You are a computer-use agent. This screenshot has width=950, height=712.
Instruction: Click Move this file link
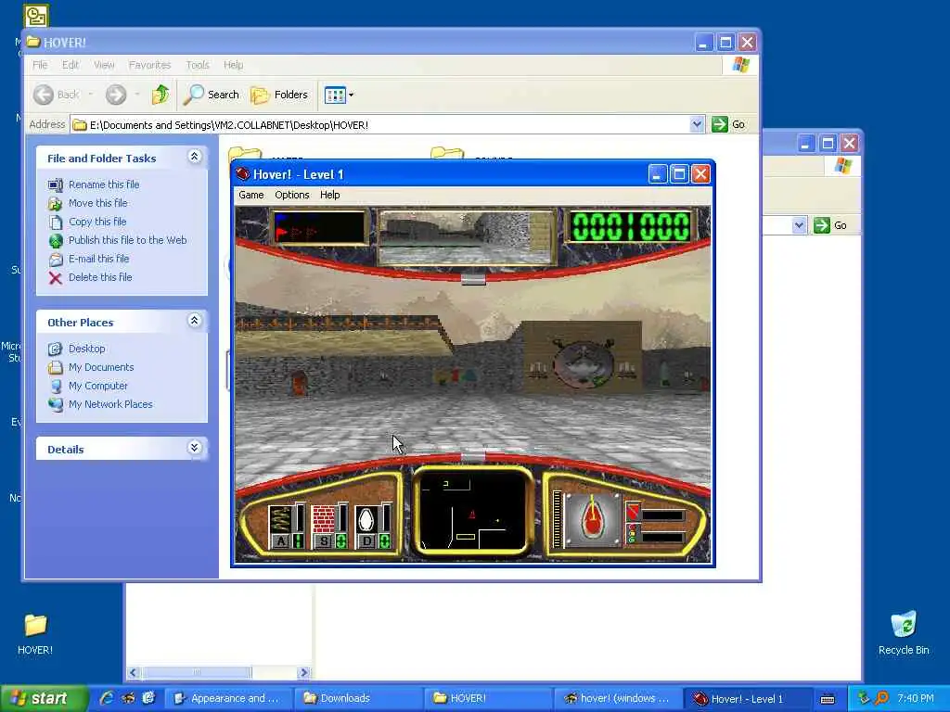tap(97, 203)
